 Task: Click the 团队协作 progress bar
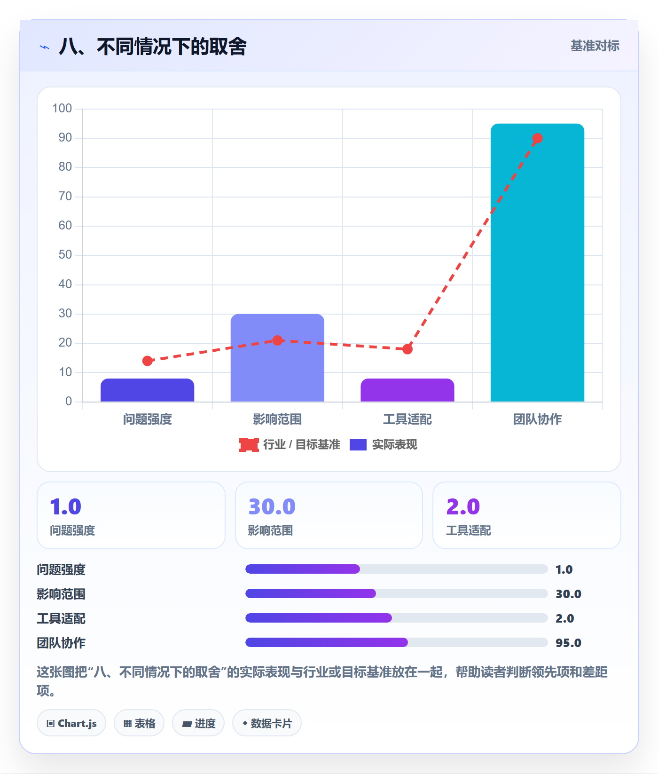pyautogui.click(x=397, y=642)
